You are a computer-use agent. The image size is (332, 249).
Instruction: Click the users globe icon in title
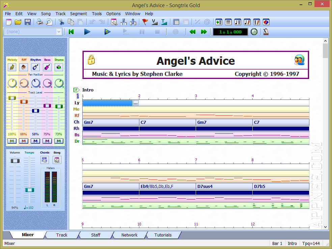tap(299, 60)
